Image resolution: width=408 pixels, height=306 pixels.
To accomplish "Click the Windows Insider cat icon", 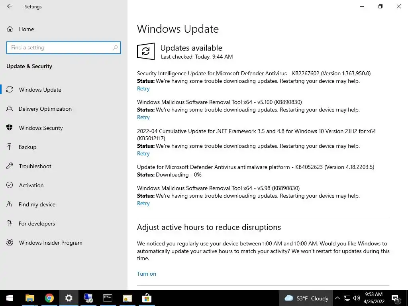I will [10, 243].
